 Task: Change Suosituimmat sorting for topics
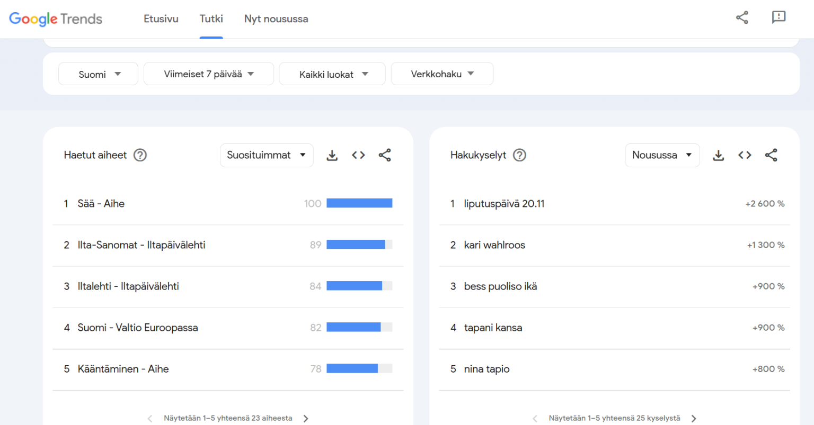267,155
